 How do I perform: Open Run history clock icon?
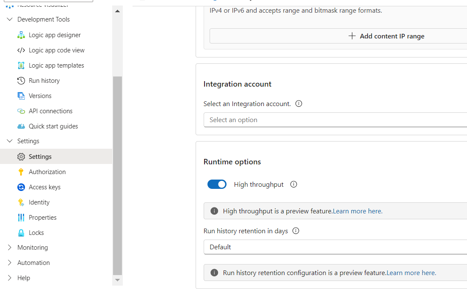coord(21,81)
